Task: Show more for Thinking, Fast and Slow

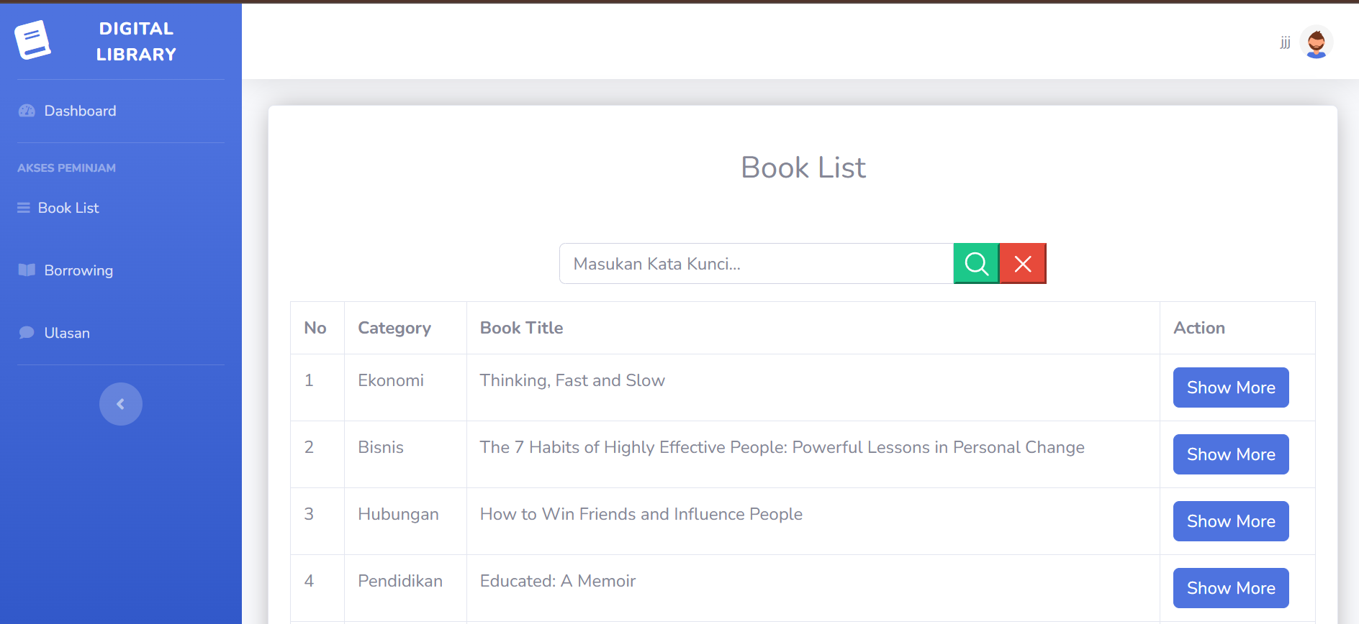Action: pyautogui.click(x=1230, y=387)
